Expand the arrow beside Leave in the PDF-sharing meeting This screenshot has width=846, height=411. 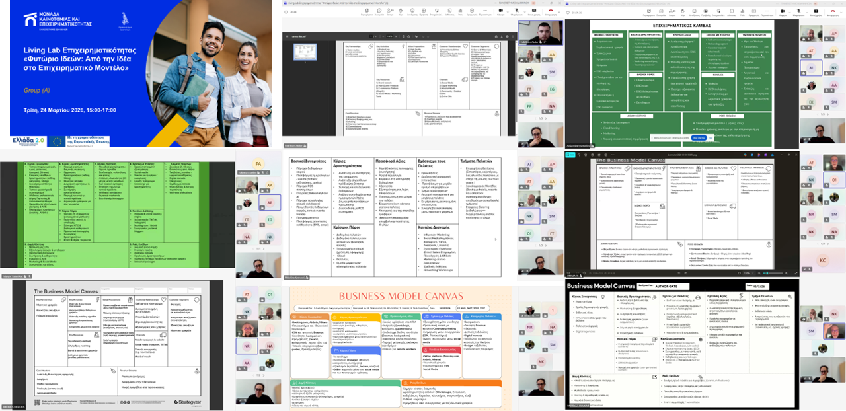click(x=558, y=11)
